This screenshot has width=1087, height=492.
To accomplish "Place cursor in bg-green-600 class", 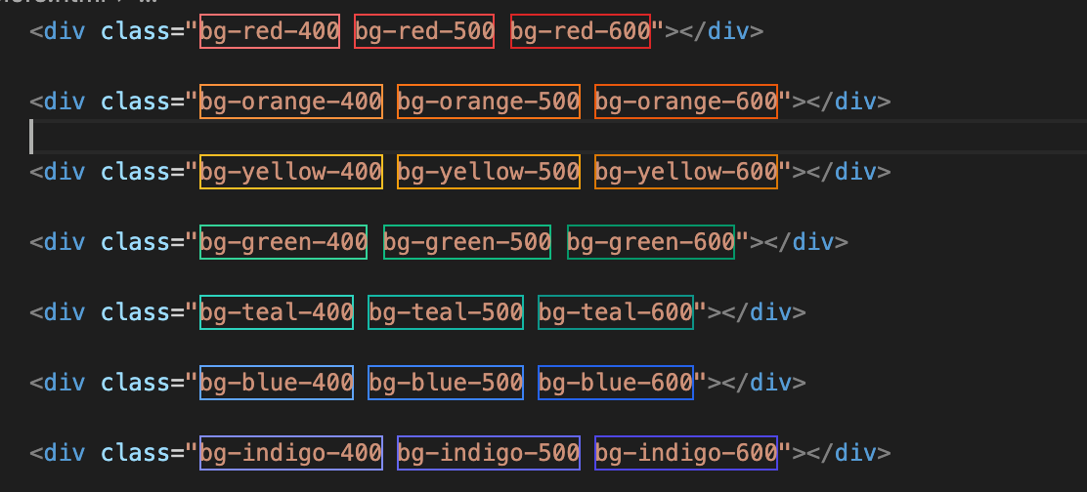I will click(x=651, y=242).
